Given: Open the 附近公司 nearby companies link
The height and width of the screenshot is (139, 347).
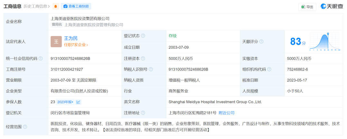Looking at the screenshot, I should (x=227, y=113).
